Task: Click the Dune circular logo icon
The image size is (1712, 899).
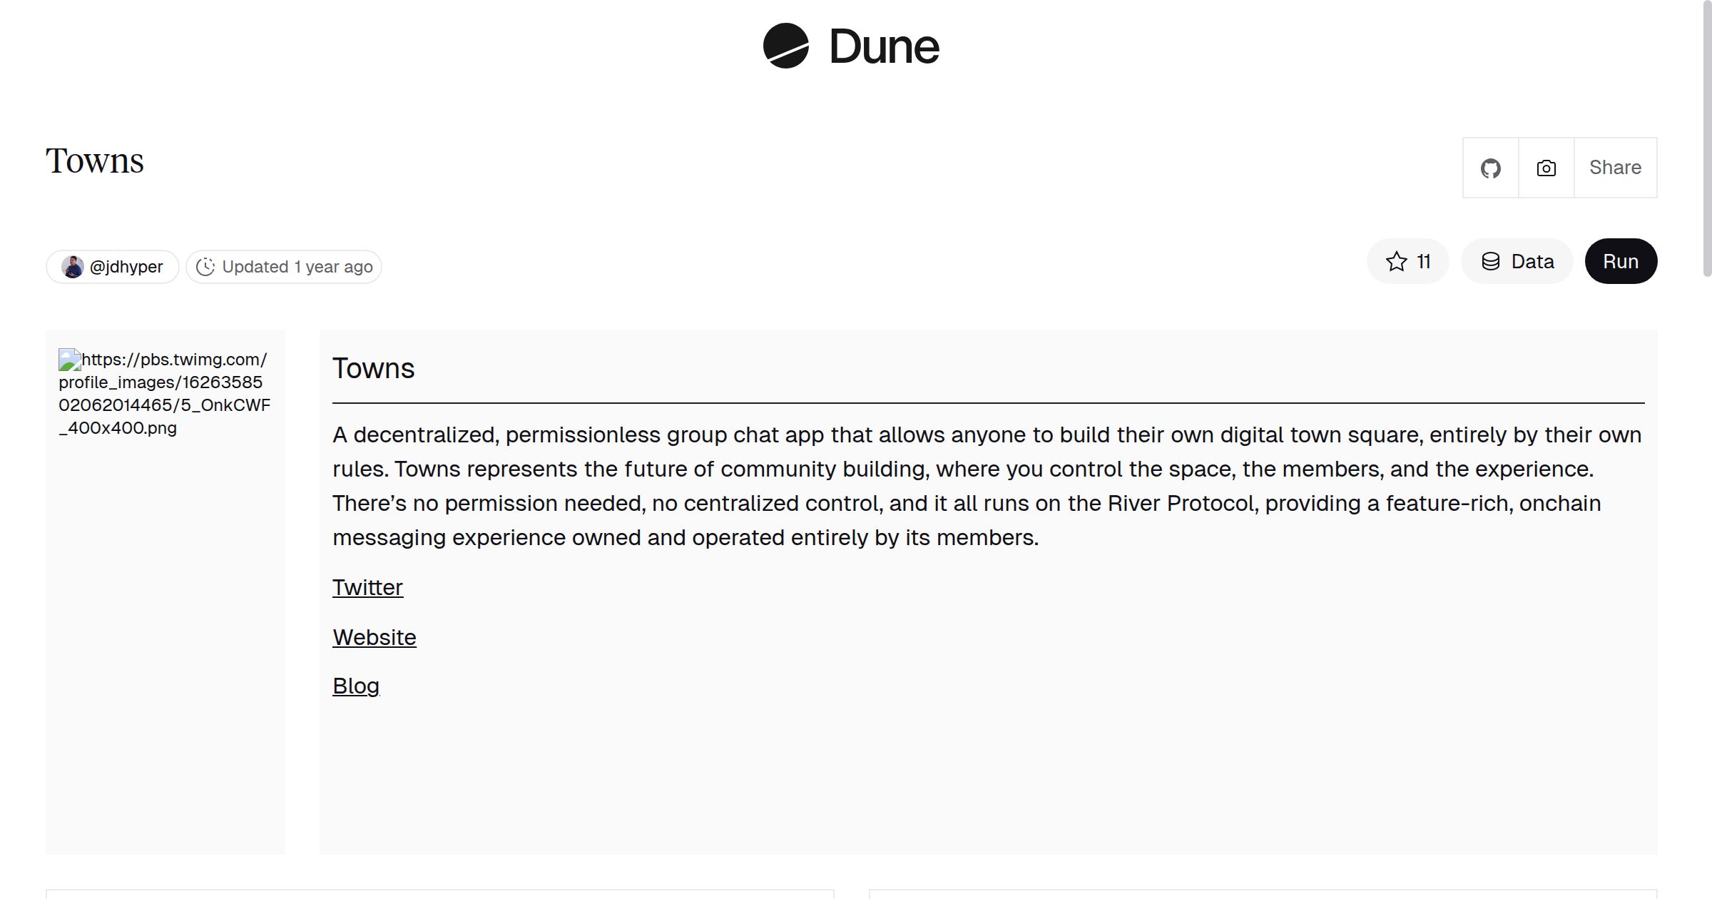Action: click(785, 46)
